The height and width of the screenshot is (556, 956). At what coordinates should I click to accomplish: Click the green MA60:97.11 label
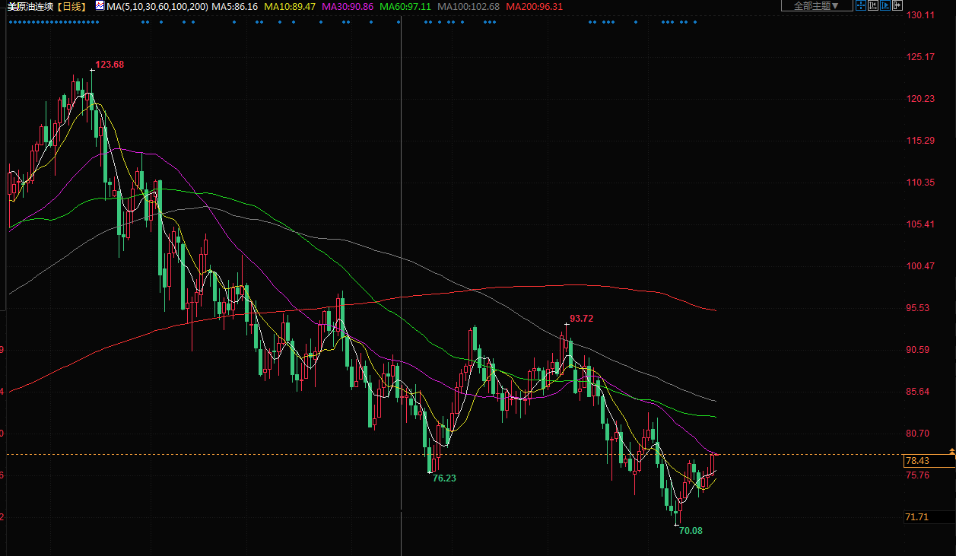405,6
